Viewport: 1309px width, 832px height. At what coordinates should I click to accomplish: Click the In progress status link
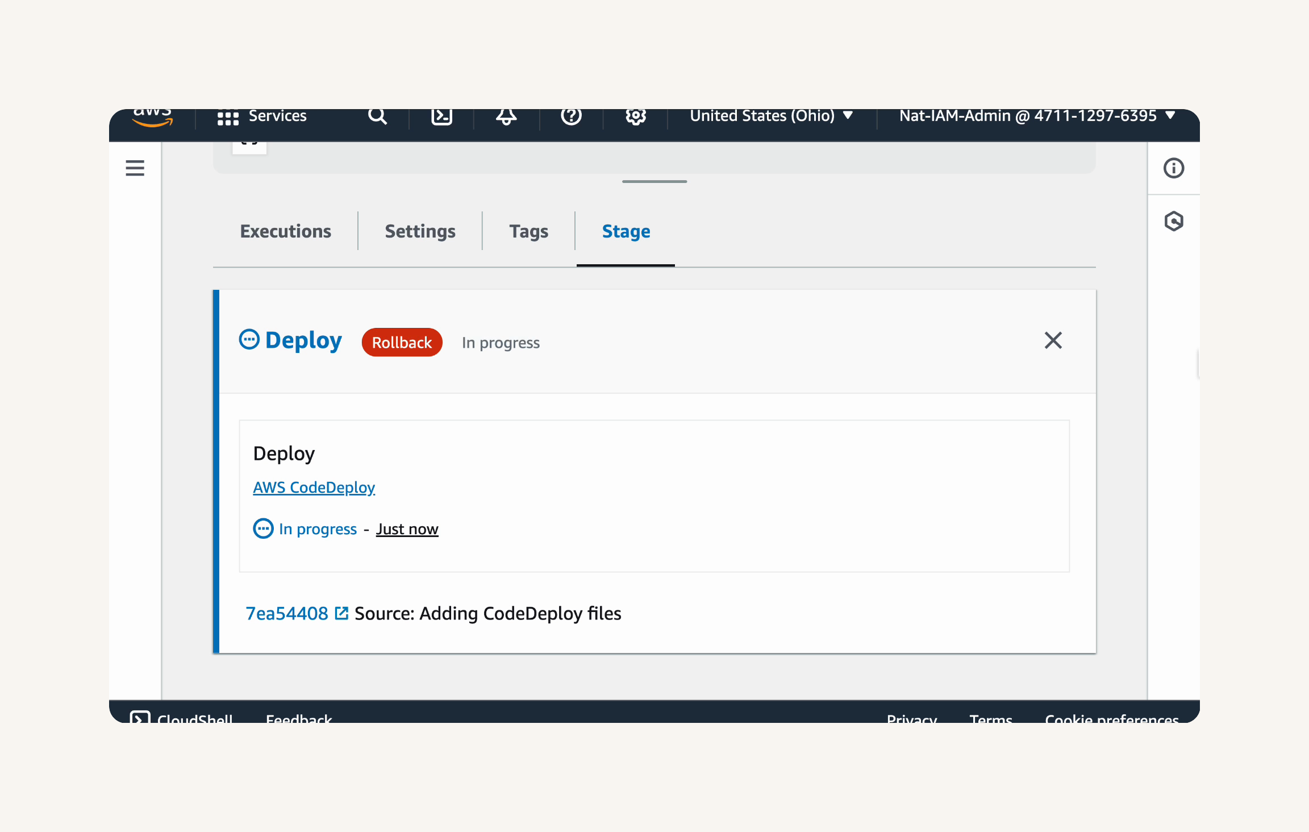click(318, 529)
